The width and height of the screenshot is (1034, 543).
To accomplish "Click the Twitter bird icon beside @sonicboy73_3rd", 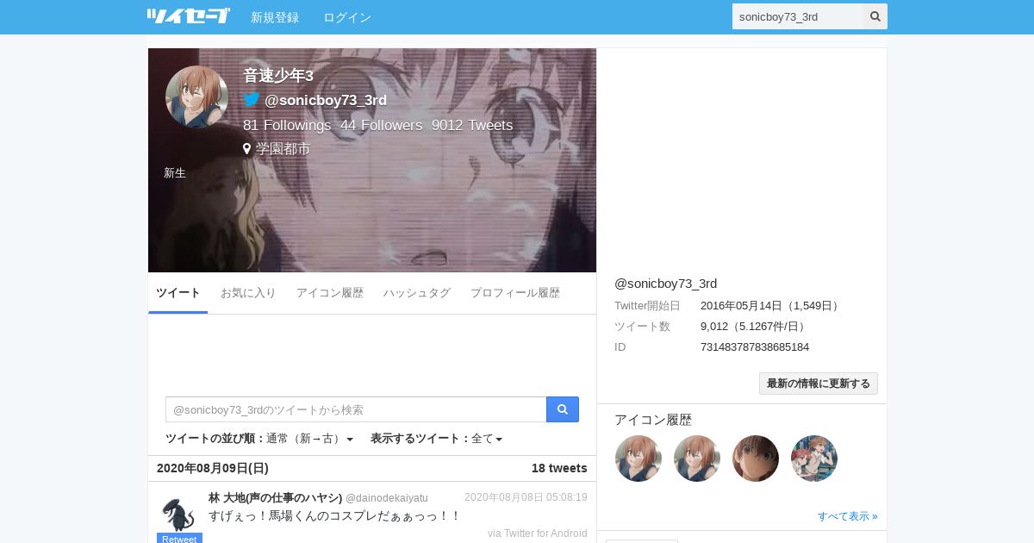I will tap(252, 100).
